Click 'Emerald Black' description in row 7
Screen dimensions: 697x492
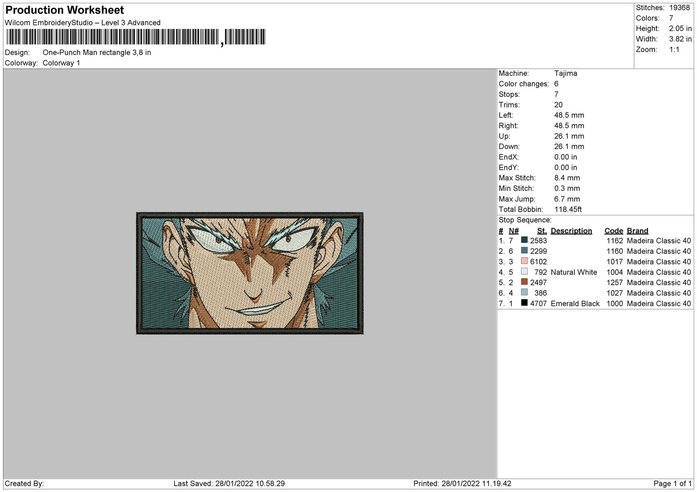click(575, 304)
